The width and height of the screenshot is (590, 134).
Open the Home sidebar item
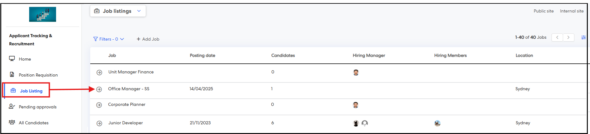[x=24, y=59]
